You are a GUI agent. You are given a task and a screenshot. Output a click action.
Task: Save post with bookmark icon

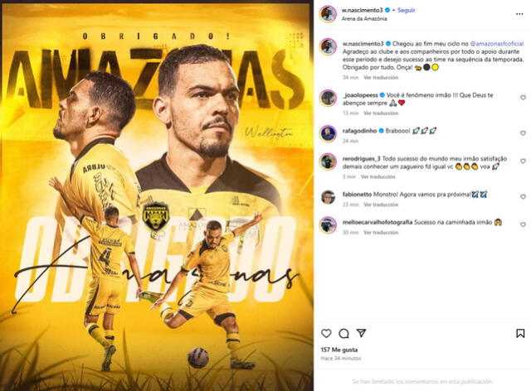pos(520,334)
